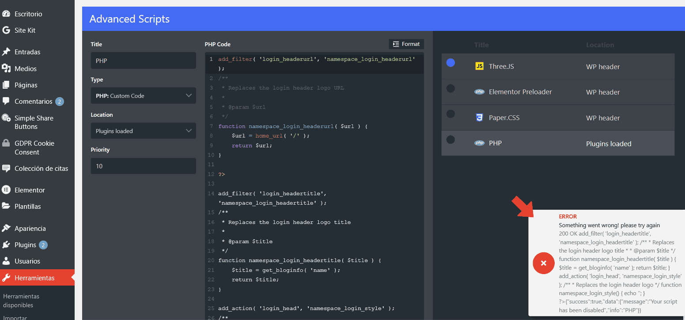Click into the Title input field
Screen dimensions: 685x320
(143, 60)
